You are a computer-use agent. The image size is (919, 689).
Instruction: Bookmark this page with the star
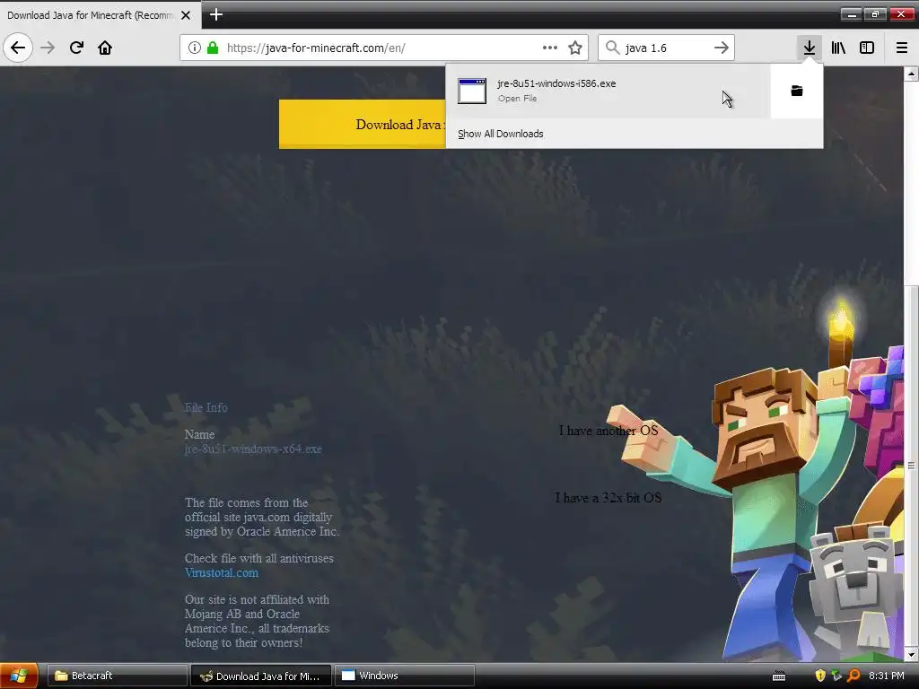tap(575, 48)
